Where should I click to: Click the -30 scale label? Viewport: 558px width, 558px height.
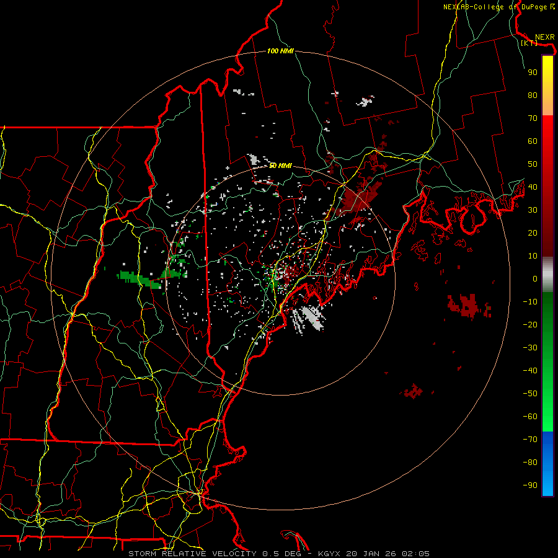click(530, 348)
